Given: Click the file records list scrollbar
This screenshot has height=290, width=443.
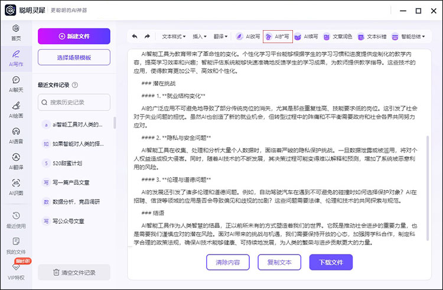Looking at the screenshot, I should click(115, 123).
